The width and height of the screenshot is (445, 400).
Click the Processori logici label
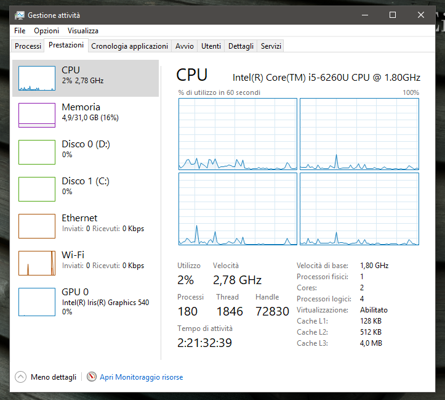[x=324, y=298]
